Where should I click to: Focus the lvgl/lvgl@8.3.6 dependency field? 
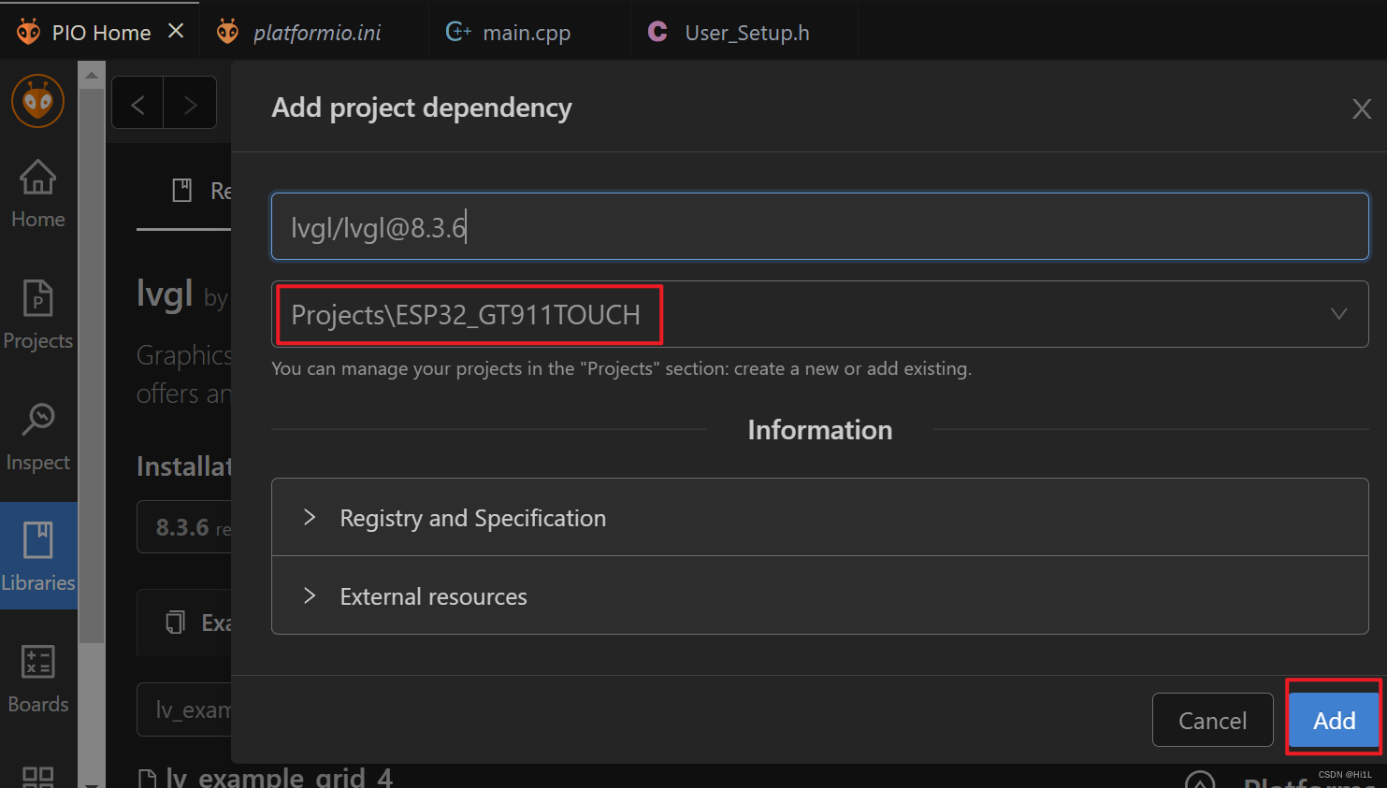tap(820, 226)
